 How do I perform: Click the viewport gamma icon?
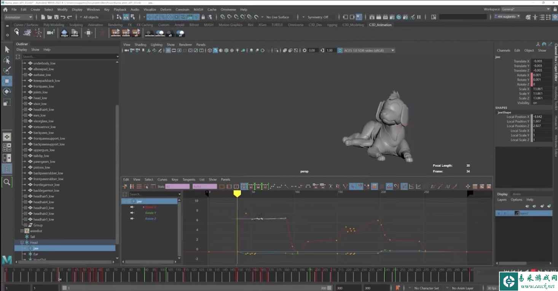pos(322,51)
